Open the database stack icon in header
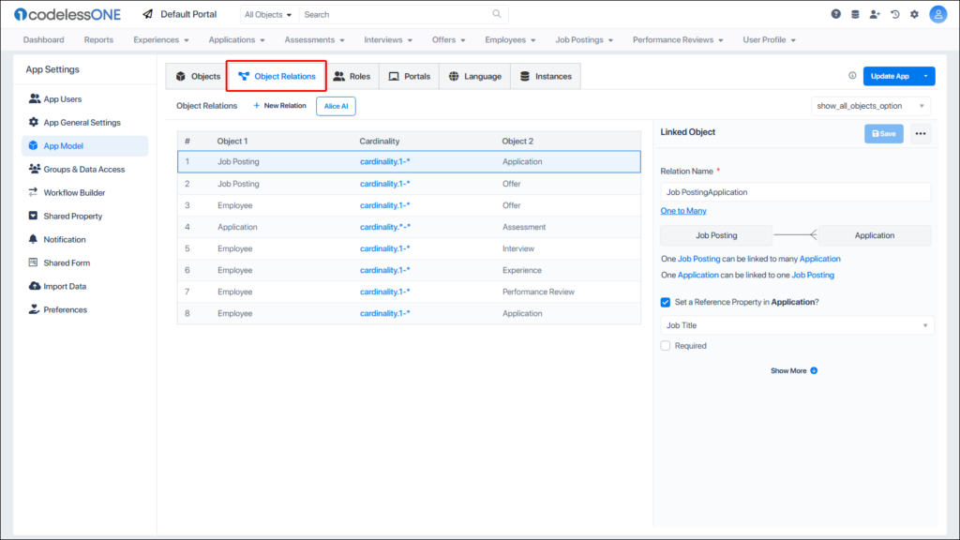 click(855, 14)
